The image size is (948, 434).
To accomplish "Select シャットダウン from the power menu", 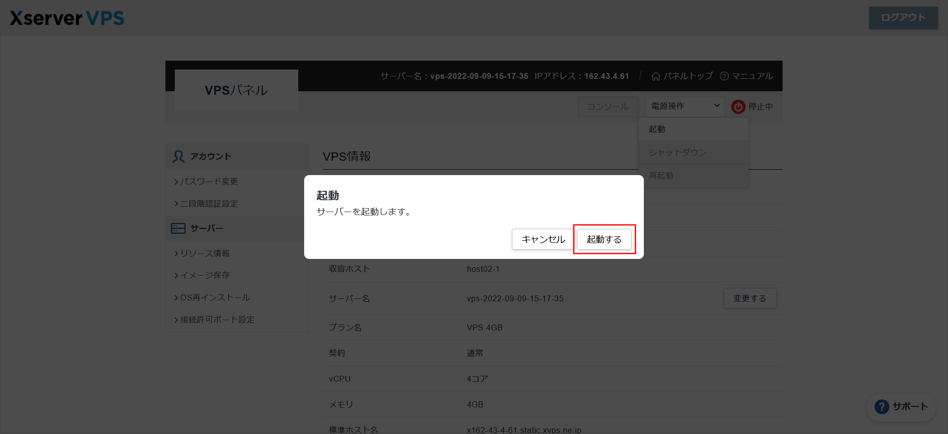I will tap(693, 152).
